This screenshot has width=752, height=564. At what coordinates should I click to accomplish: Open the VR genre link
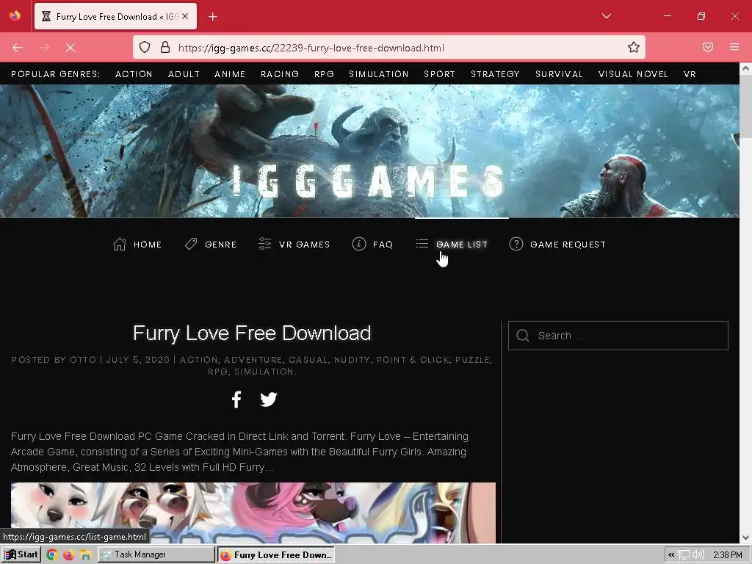pos(690,74)
